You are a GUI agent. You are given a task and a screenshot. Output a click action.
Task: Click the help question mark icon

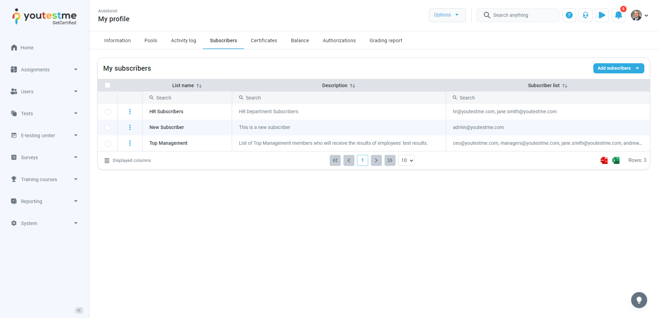pyautogui.click(x=569, y=15)
